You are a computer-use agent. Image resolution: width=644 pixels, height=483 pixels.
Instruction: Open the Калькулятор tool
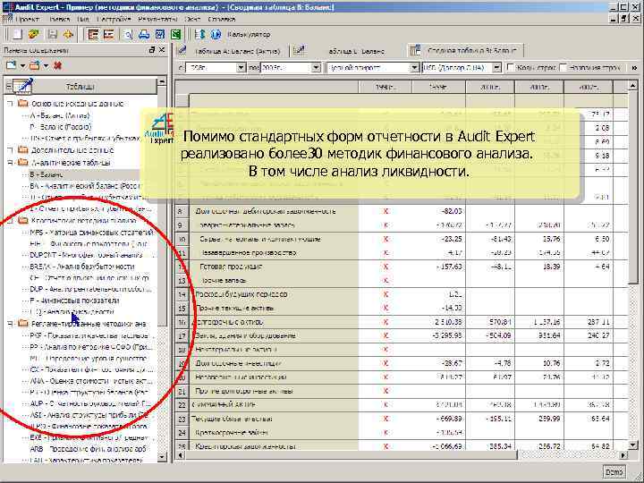coord(249,35)
